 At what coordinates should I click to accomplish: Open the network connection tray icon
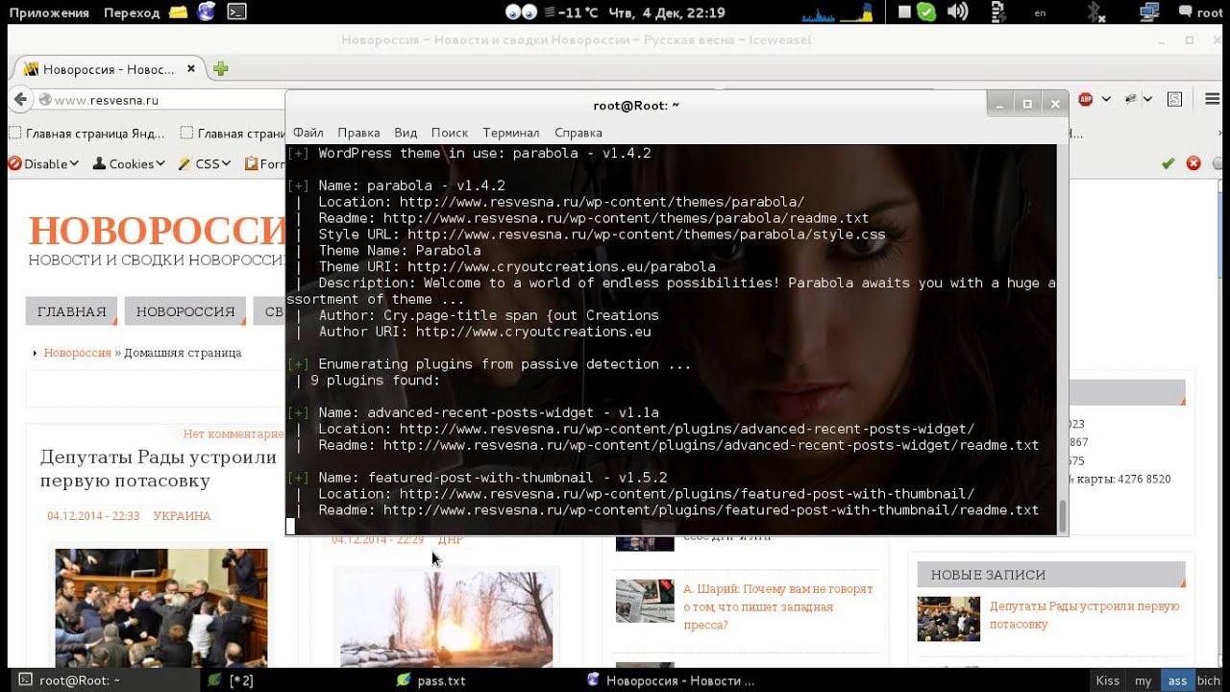pyautogui.click(x=1148, y=12)
